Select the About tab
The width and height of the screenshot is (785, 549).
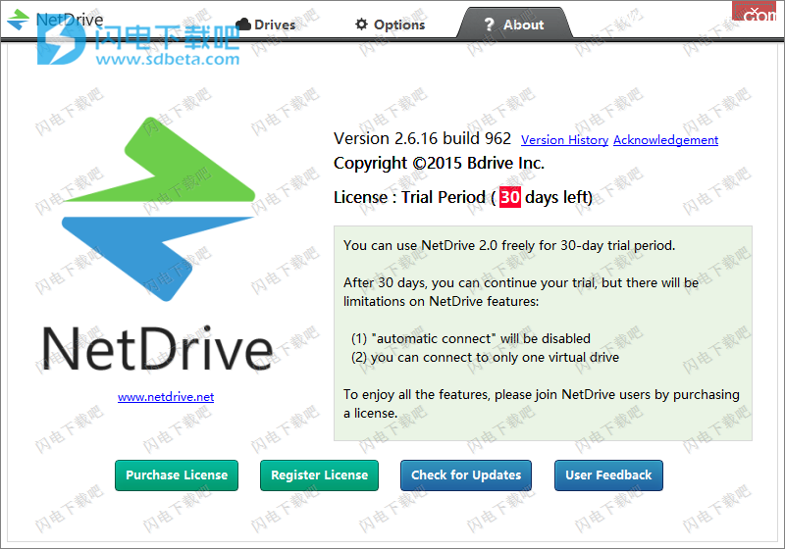(x=514, y=24)
